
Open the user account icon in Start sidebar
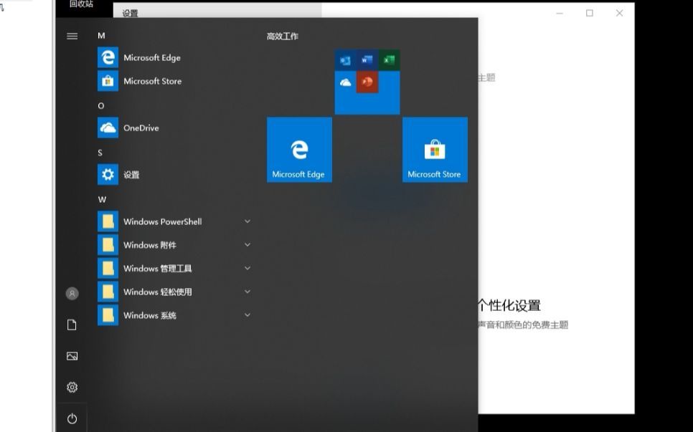coord(72,294)
